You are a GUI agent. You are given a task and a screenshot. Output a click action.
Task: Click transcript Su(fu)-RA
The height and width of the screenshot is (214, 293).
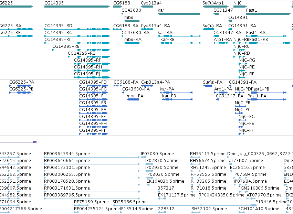208,29
